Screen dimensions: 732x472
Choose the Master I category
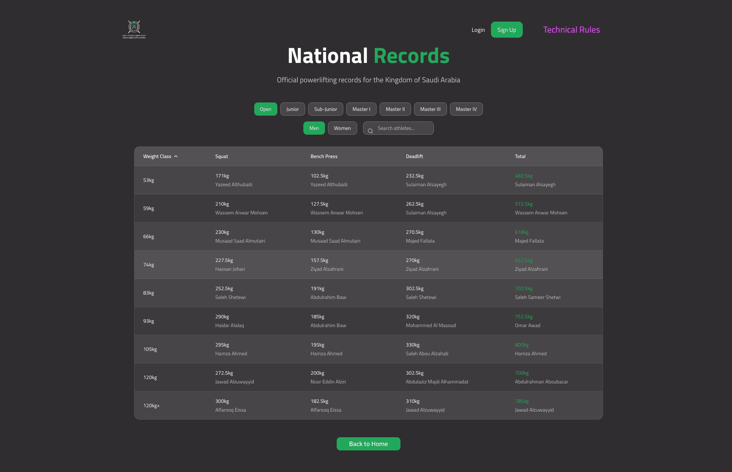(x=361, y=109)
